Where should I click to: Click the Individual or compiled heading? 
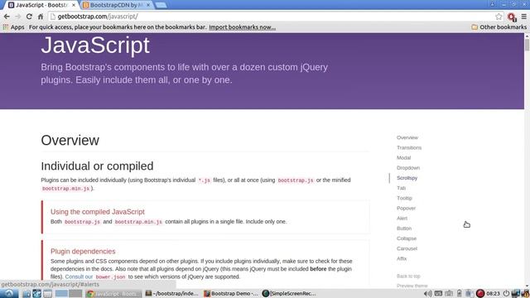click(x=97, y=166)
